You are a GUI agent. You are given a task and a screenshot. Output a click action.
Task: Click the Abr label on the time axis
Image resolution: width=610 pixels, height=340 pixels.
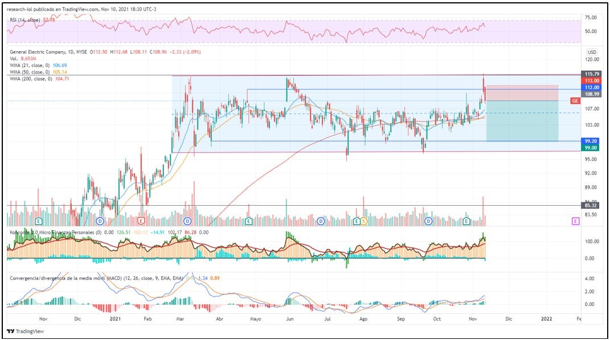(219, 319)
